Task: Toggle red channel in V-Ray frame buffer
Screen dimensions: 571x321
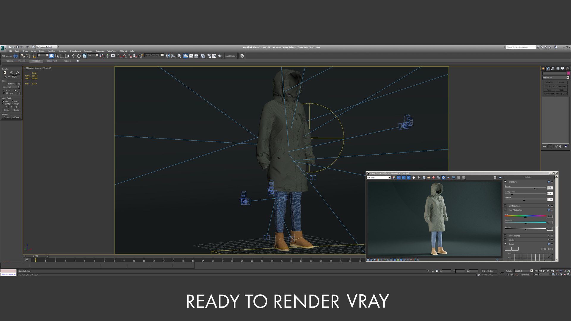Action: pyautogui.click(x=399, y=177)
